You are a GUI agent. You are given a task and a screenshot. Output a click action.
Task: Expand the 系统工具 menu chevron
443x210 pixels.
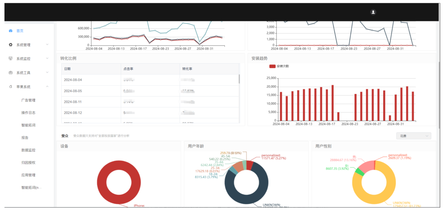(x=47, y=73)
